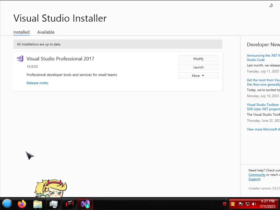Select the version text 15.9.55
The width and height of the screenshot is (280, 210).
coord(32,67)
